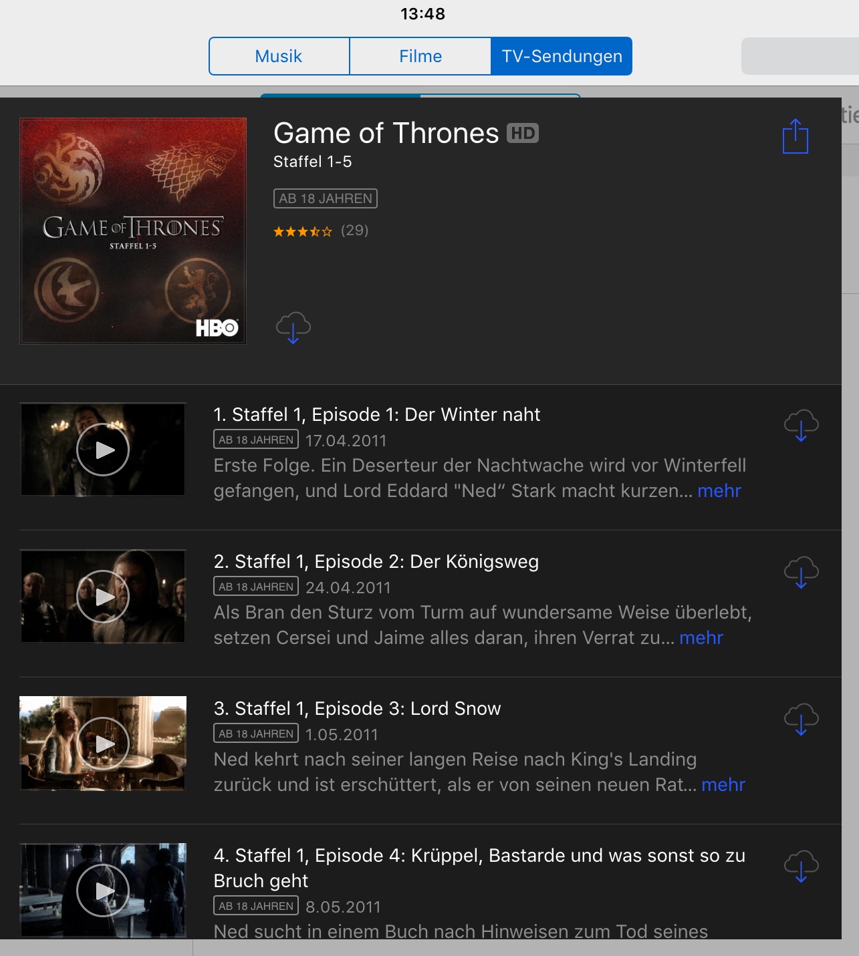The image size is (859, 956).
Task: Expand description with mehr for Lord Snow
Action: tap(723, 785)
